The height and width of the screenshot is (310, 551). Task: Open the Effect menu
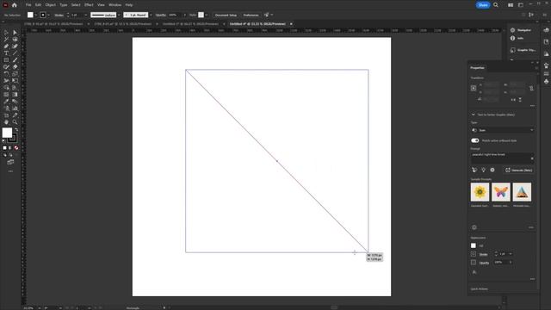89,5
